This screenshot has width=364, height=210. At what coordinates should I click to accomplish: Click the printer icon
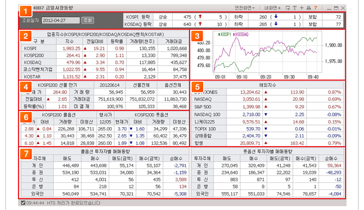(309, 8)
